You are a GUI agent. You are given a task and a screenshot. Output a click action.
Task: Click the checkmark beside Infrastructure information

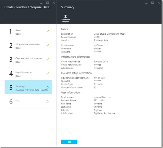[x=48, y=45]
